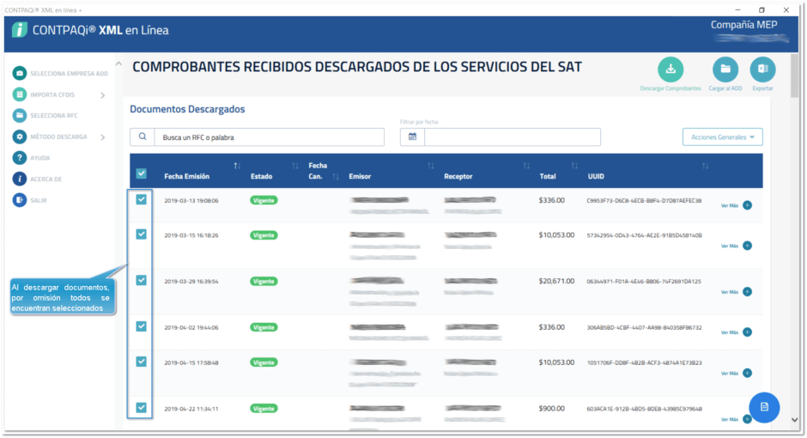Uncheck the 2019-04-22 11:34:11 row checkbox
This screenshot has width=807, height=438.
click(x=141, y=408)
